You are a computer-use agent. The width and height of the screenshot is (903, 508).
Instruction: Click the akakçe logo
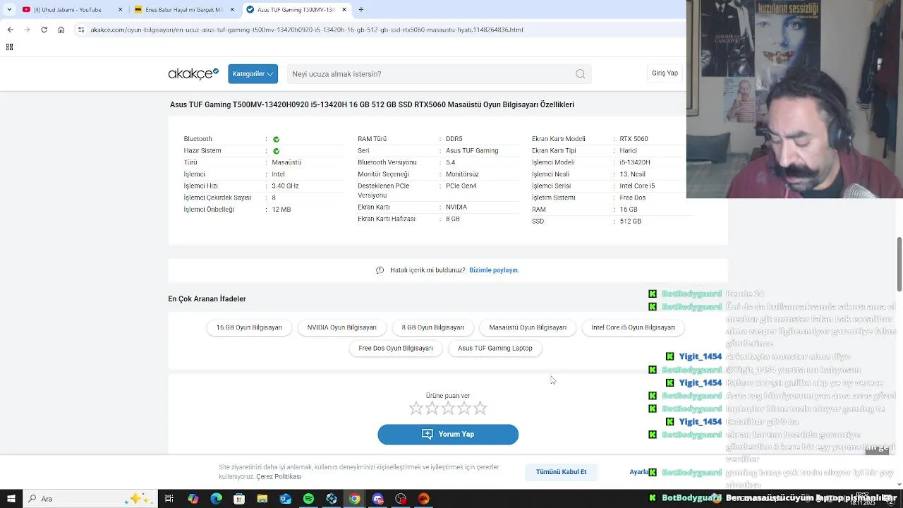(193, 73)
